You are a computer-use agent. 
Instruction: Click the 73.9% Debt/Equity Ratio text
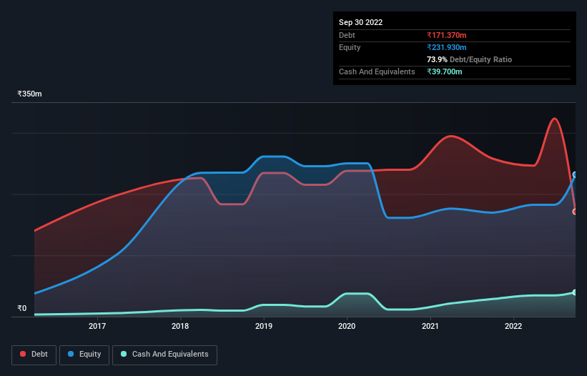click(469, 59)
